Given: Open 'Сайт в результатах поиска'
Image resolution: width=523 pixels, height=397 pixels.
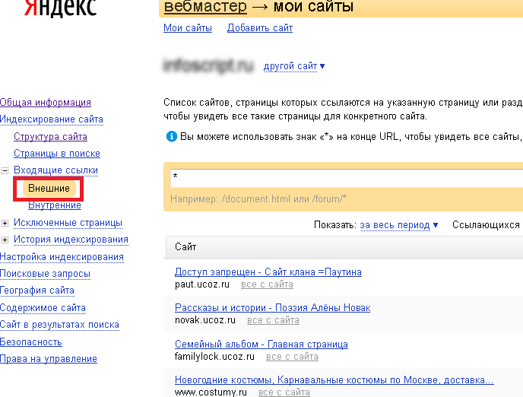Looking at the screenshot, I should [x=59, y=325].
